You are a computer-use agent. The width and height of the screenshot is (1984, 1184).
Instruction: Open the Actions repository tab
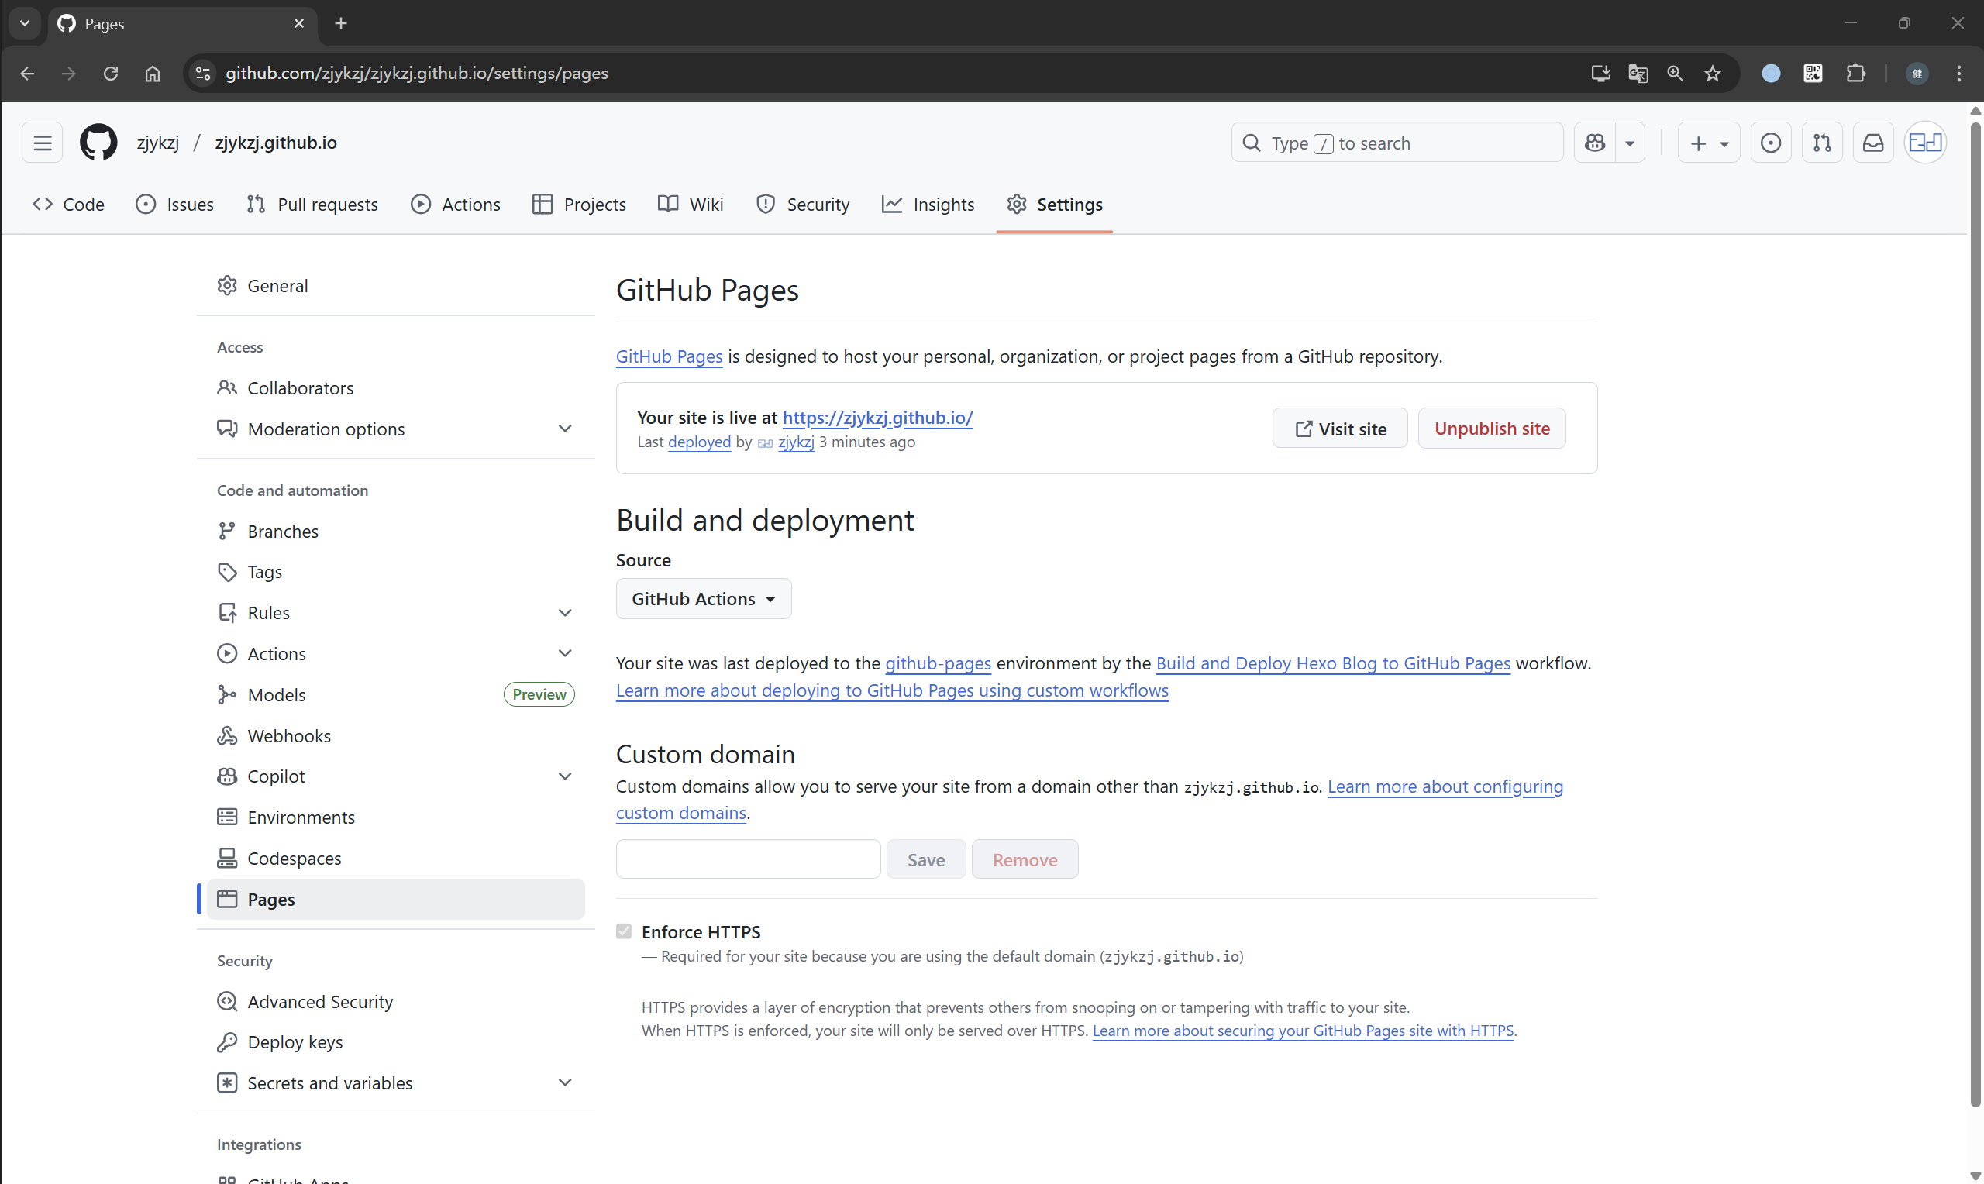point(456,205)
